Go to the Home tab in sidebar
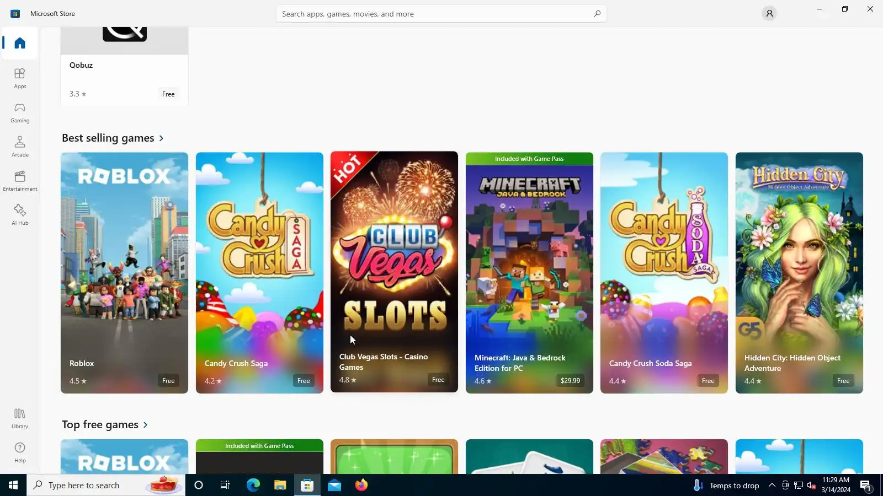The width and height of the screenshot is (883, 496). [x=20, y=43]
